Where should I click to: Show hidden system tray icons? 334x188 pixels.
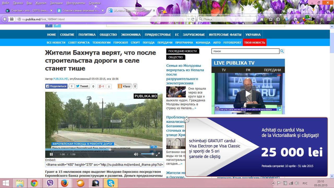273,183
